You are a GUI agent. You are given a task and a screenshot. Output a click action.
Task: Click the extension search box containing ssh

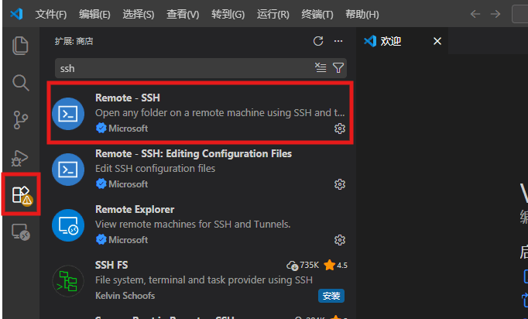[184, 68]
